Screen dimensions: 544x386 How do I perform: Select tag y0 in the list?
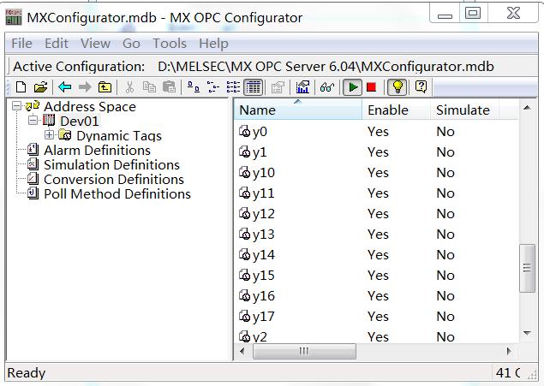[x=260, y=132]
